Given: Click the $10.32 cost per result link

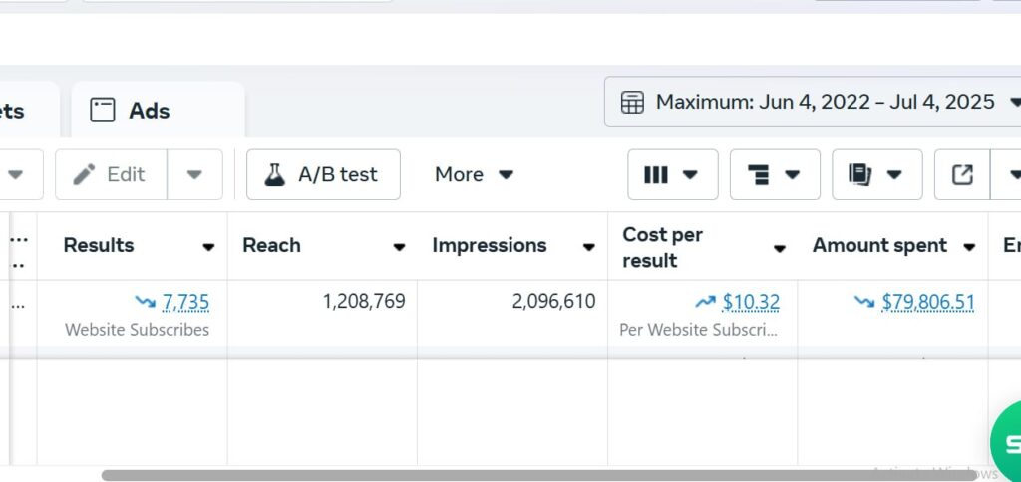Looking at the screenshot, I should click(x=751, y=302).
